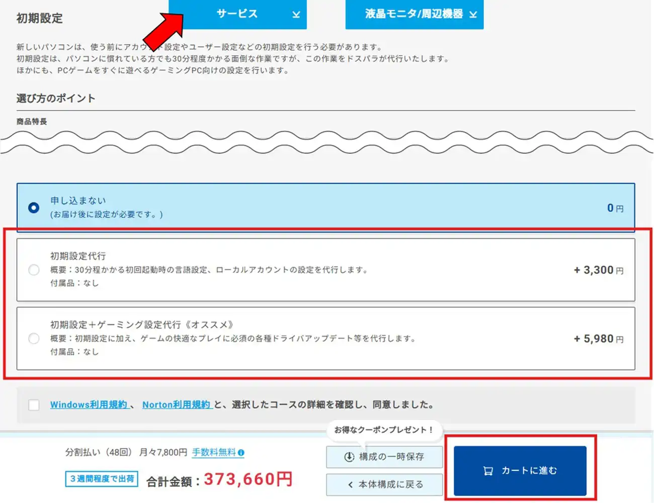Screen dimensions: 654x503
Task: Click the お得なクーポンプレゼント! speech bubble
Action: click(383, 430)
